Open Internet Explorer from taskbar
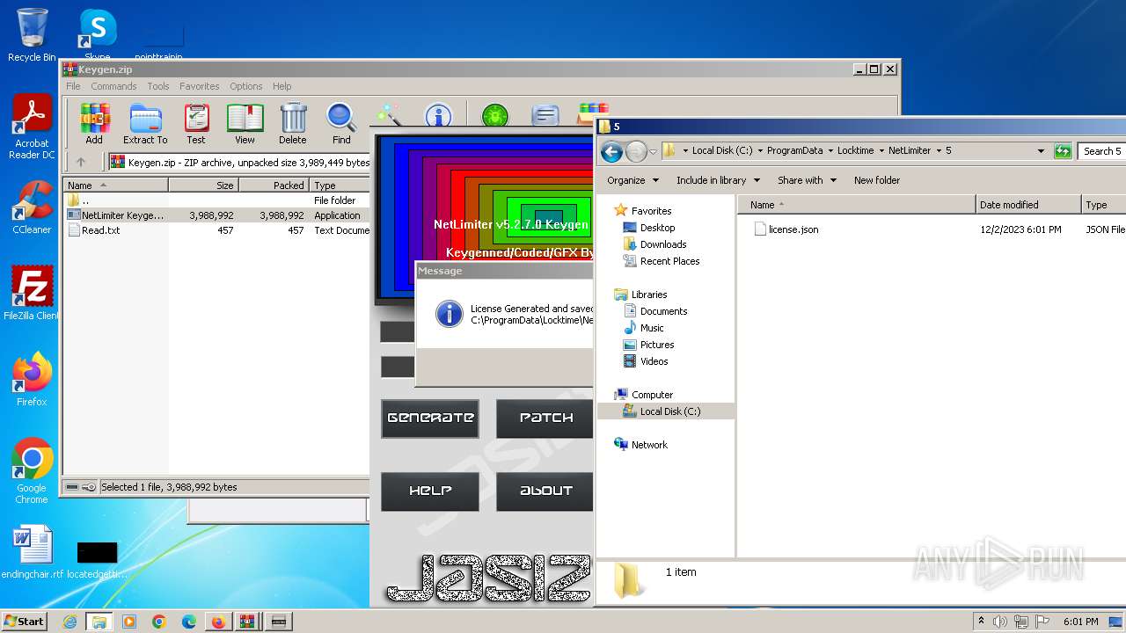Screen dimensions: 1126x633 [x=70, y=622]
